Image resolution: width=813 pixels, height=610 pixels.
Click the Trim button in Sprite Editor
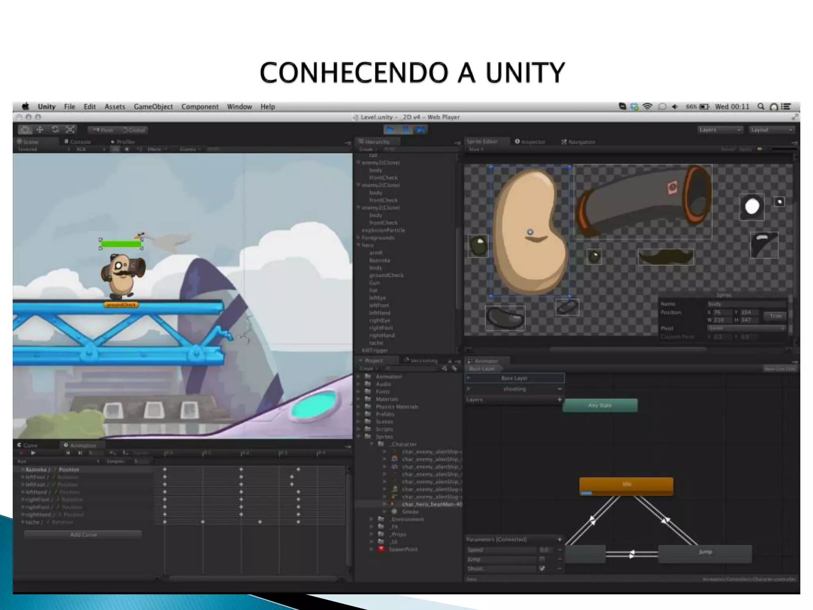[x=775, y=316]
